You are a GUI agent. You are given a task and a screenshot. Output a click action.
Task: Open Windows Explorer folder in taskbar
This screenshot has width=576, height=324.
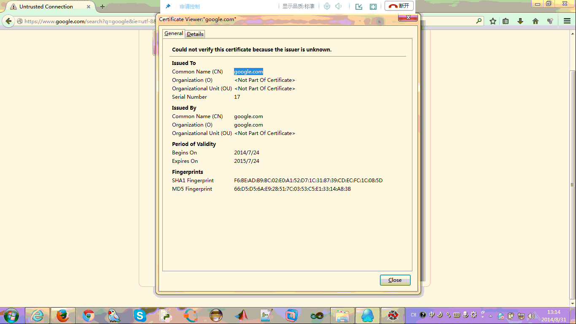coord(342,315)
